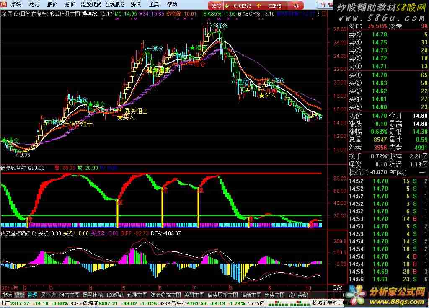Open the 分析 menu

click(x=70, y=4)
